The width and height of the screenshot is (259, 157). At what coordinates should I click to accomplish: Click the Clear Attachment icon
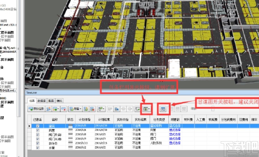pos(92,109)
